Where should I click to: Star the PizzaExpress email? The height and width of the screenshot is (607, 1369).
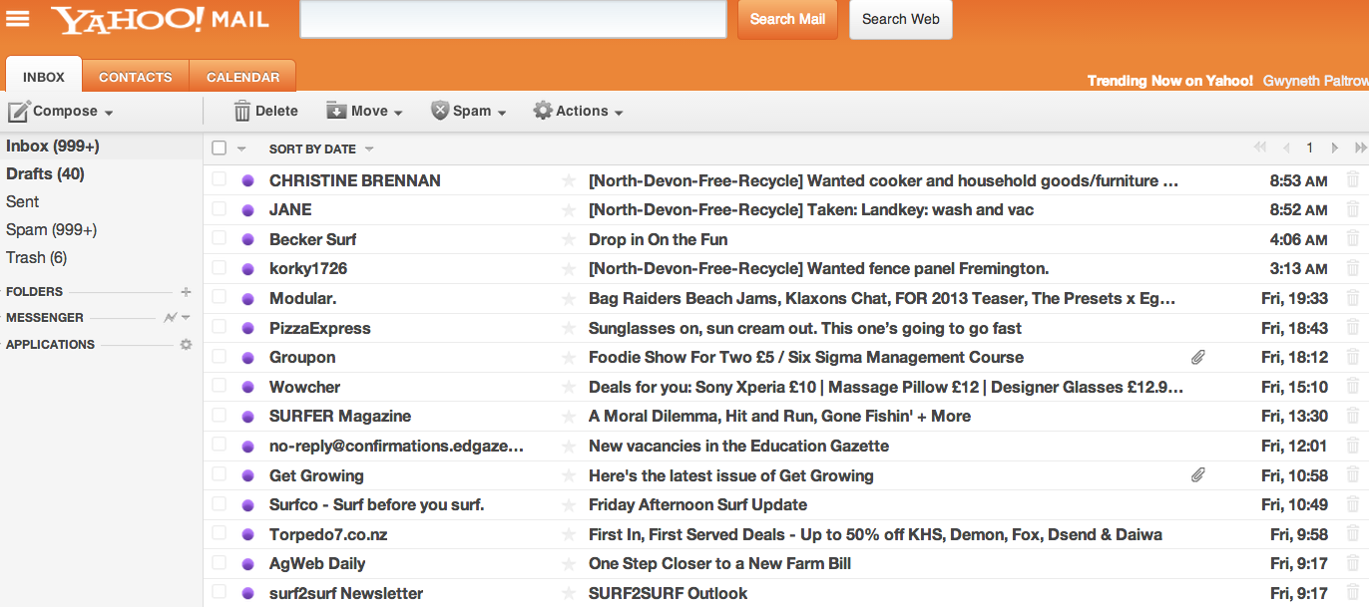click(x=569, y=328)
